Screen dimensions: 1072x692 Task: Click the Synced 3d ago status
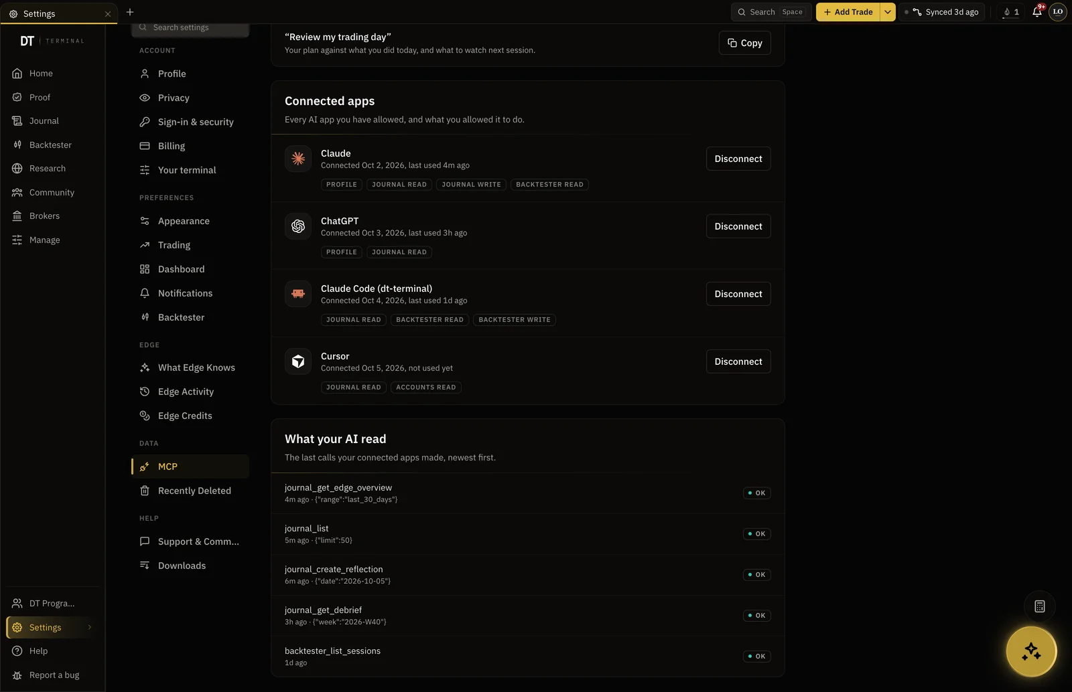[941, 12]
